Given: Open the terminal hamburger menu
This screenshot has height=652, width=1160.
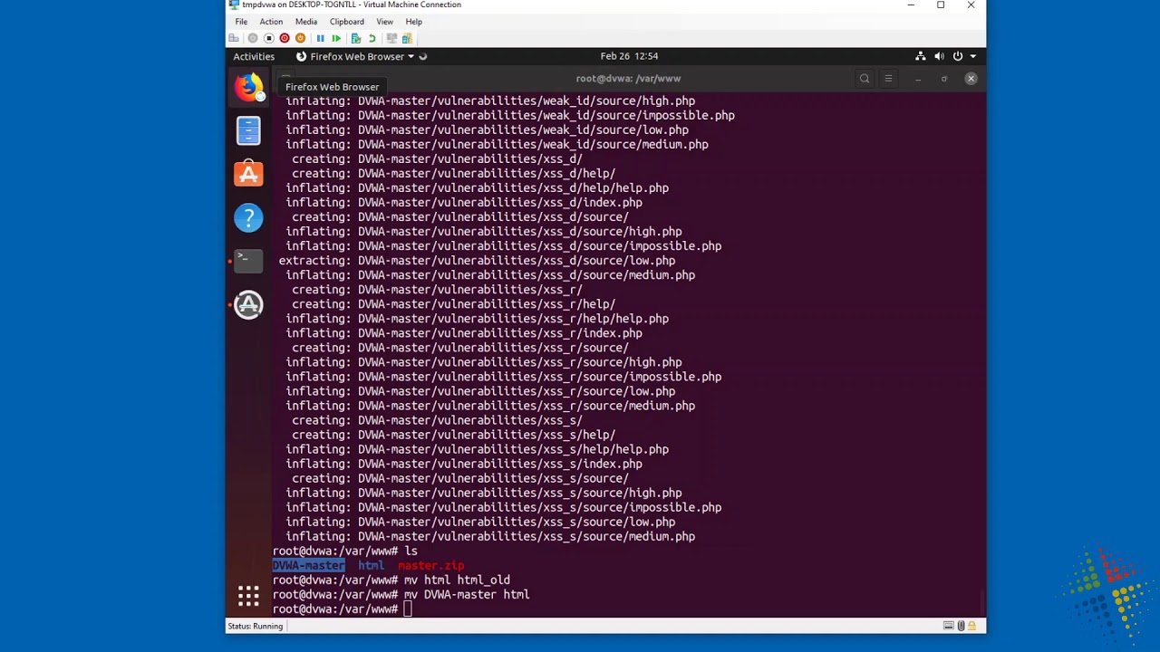Looking at the screenshot, I should [888, 79].
